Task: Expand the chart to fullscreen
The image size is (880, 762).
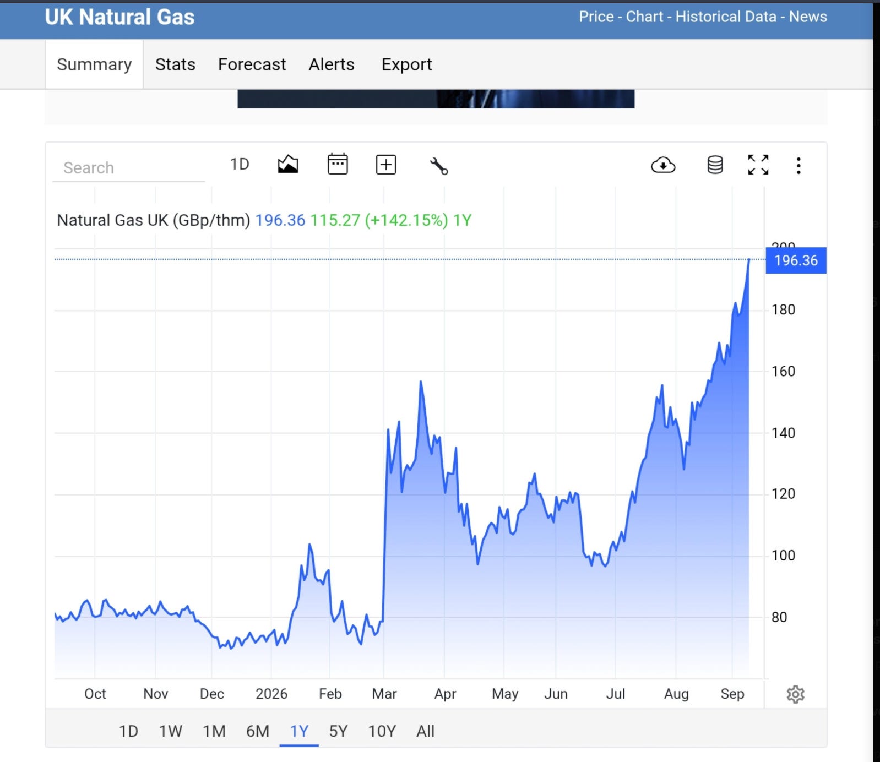Action: [x=758, y=165]
